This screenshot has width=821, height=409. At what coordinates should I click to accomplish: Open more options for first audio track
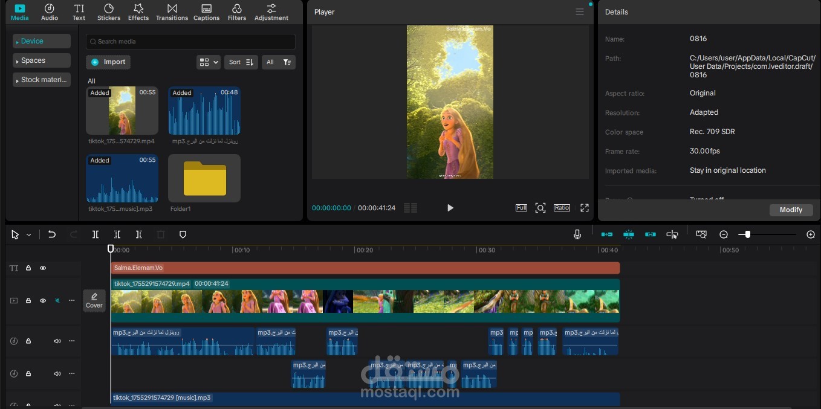pyautogui.click(x=72, y=341)
